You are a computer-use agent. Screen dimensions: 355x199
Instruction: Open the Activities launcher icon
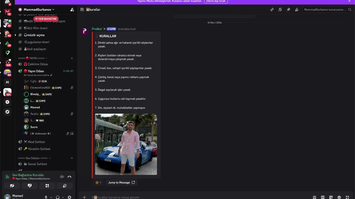point(47,186)
